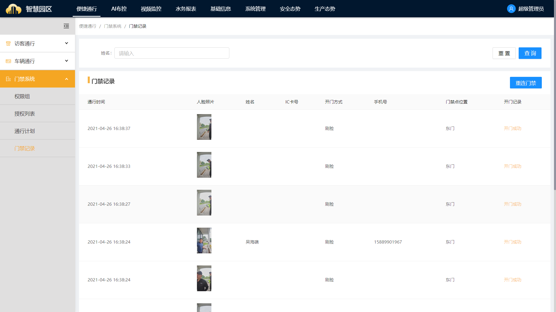Click the 智慧园区 logo icon
Screen dimensions: 556x312
coord(13,9)
